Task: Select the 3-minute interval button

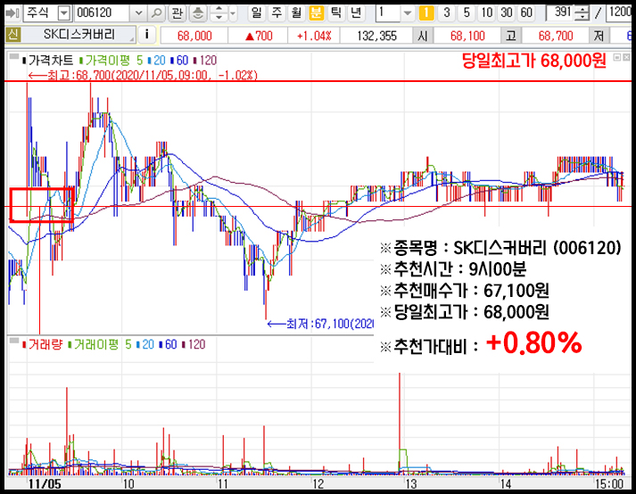Action: coord(447,13)
